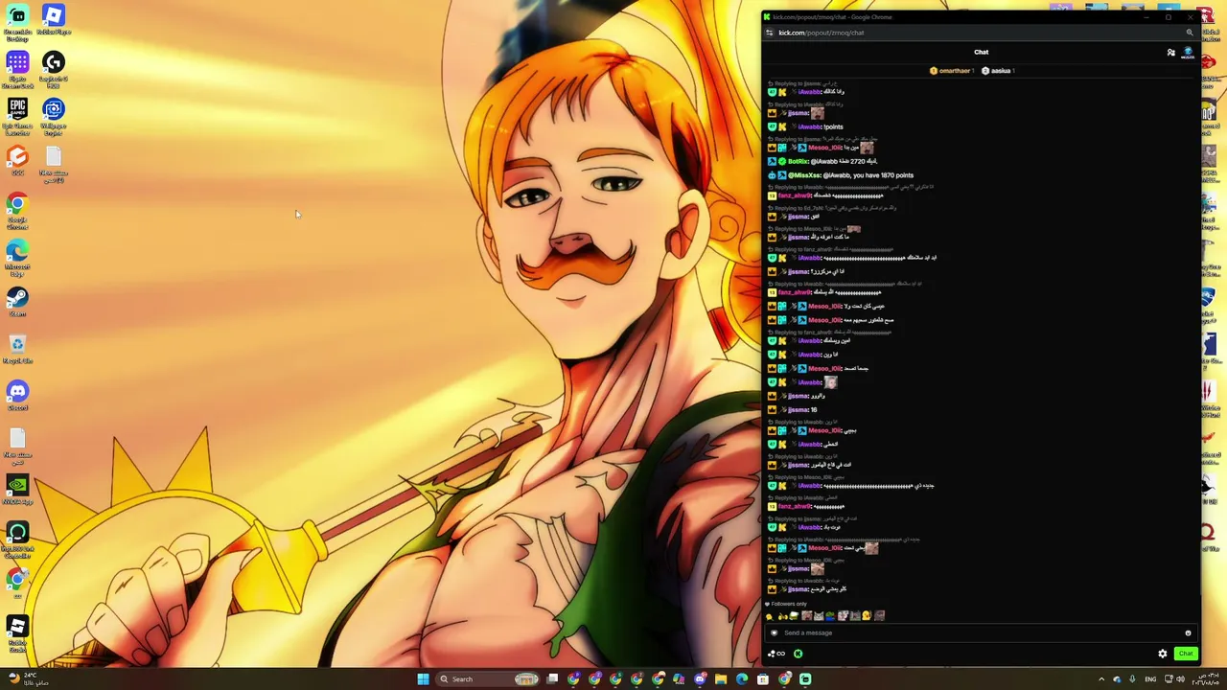Click the points infinity icon below input
This screenshot has width=1227, height=690.
(x=776, y=654)
